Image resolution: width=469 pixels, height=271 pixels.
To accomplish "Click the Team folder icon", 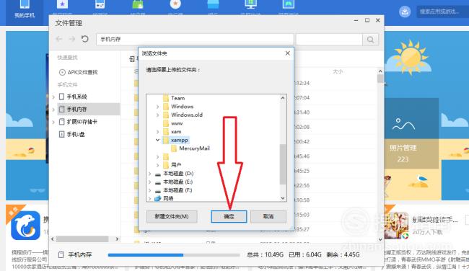I will pyautogui.click(x=166, y=98).
